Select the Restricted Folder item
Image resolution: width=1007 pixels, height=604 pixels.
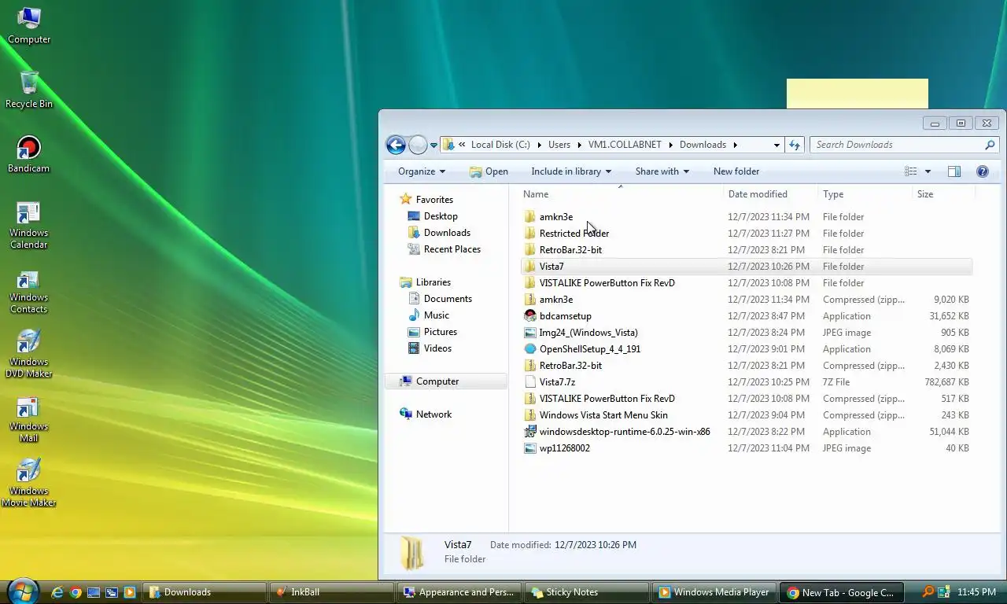pos(747,234)
